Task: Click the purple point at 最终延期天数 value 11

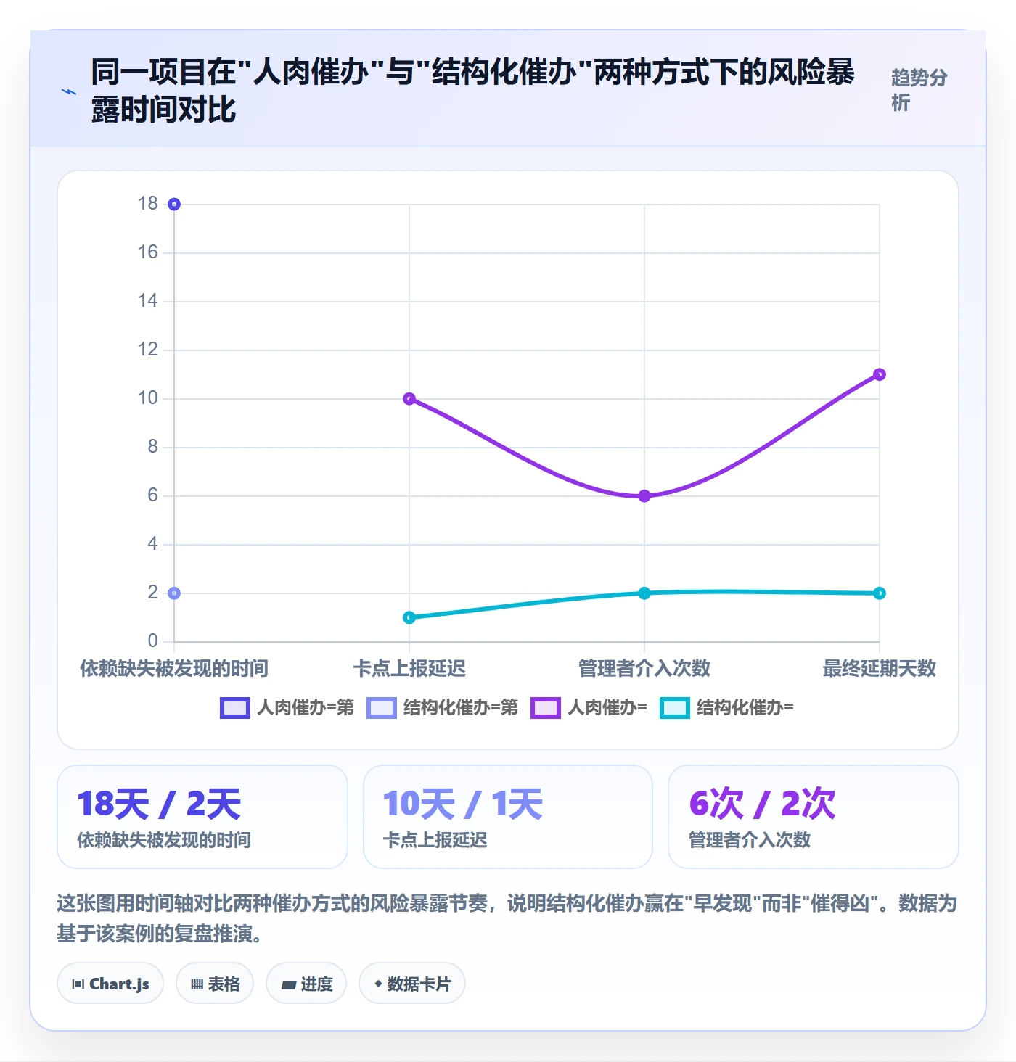Action: point(880,374)
